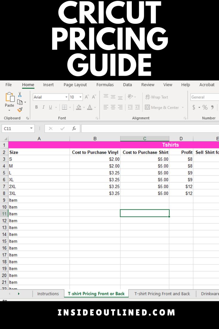Click the Top Align icon
Screen dimensions: 219x329
106,96
